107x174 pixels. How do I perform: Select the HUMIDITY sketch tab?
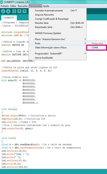coord(9,18)
